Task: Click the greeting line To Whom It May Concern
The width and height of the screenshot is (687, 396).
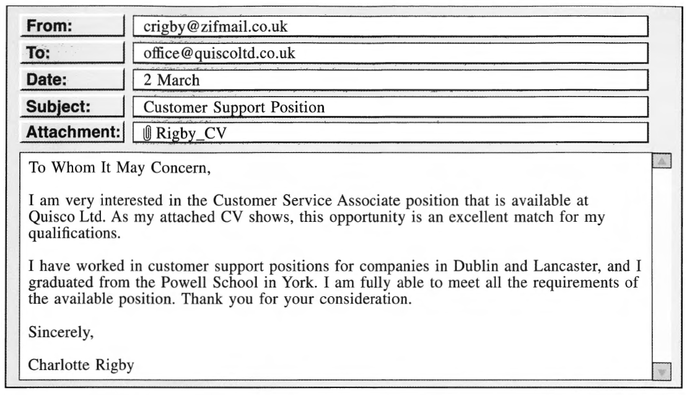Action: (x=120, y=167)
